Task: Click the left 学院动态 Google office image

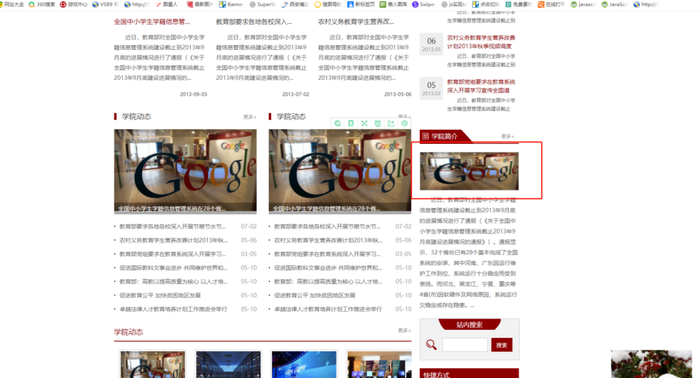Action: click(185, 171)
